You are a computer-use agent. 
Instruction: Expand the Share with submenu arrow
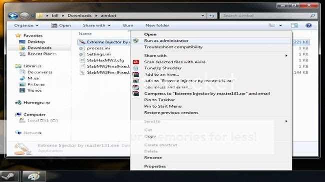[x=286, y=56]
